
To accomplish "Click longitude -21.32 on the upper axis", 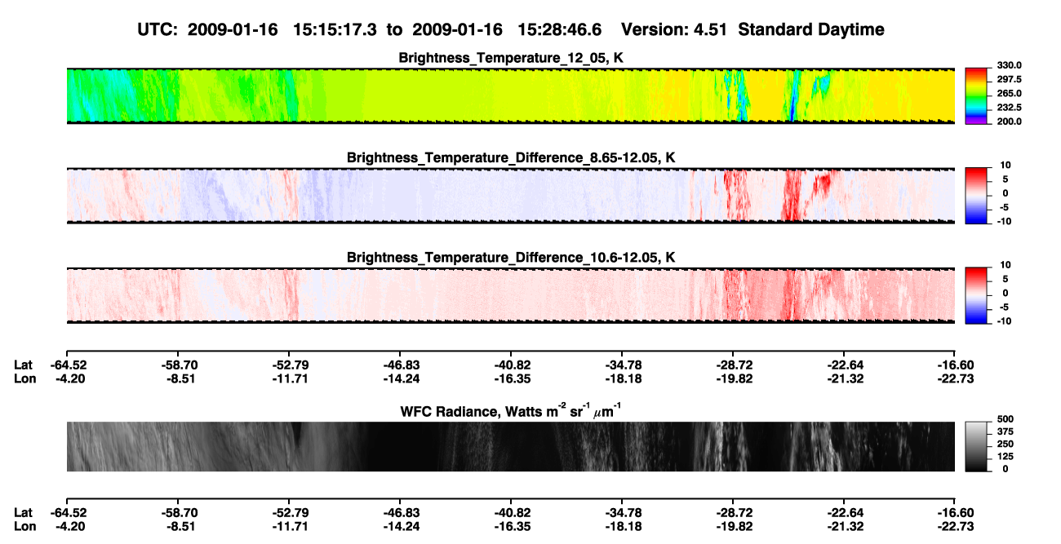I will coord(845,378).
